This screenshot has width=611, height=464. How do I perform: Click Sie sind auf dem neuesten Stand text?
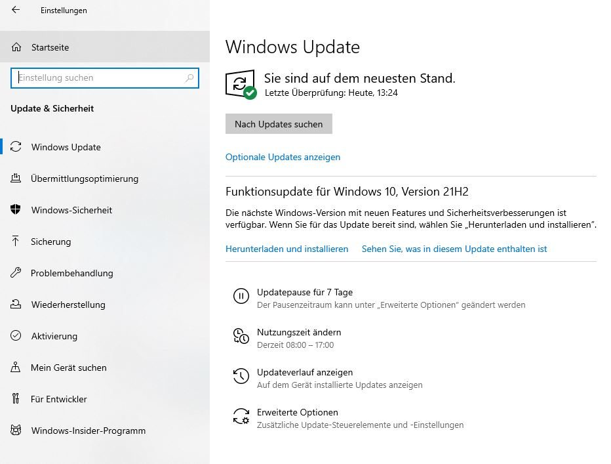pos(360,78)
